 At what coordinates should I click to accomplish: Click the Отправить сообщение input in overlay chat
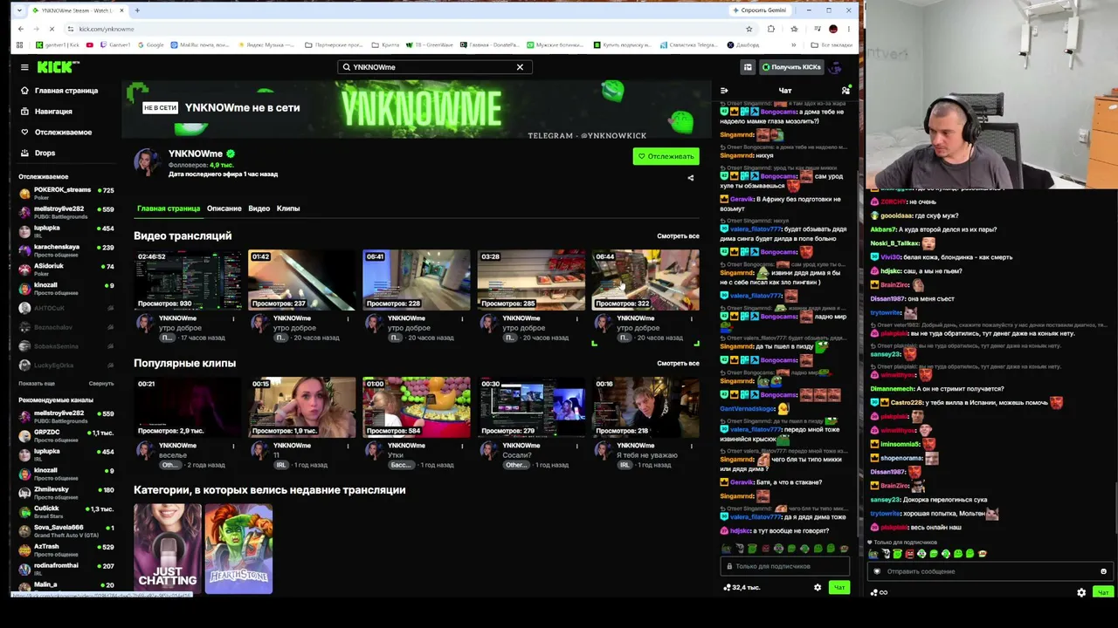point(990,572)
